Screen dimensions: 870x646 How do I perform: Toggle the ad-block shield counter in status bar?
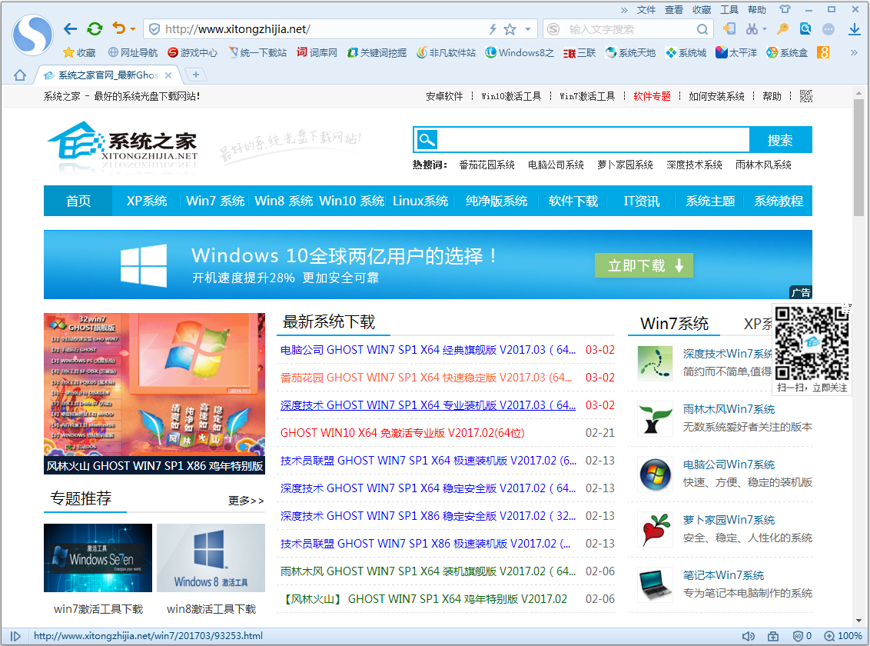pos(802,636)
